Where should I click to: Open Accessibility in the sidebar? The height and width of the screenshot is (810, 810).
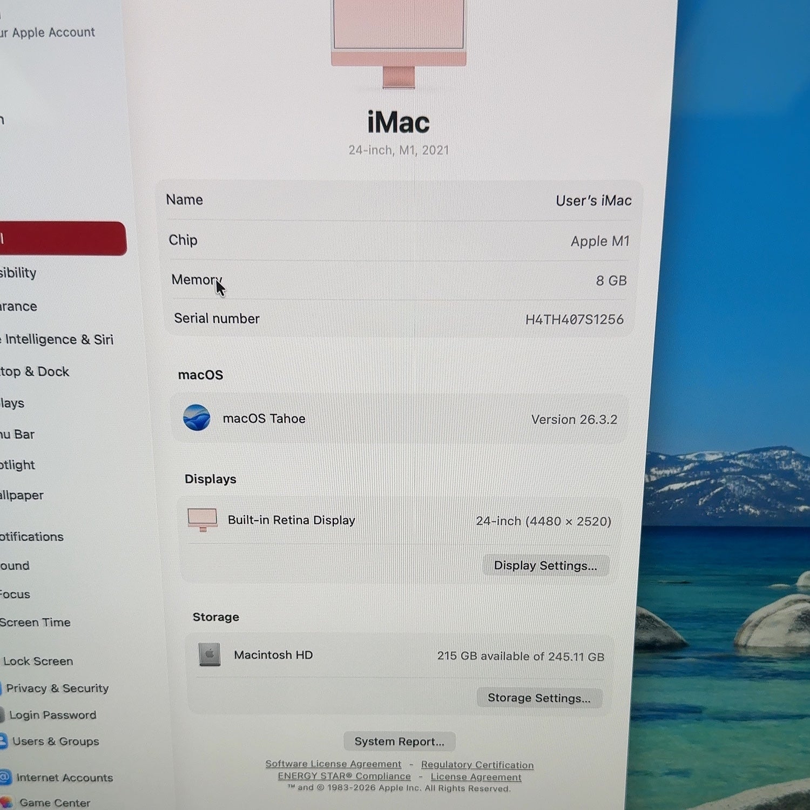(x=18, y=273)
